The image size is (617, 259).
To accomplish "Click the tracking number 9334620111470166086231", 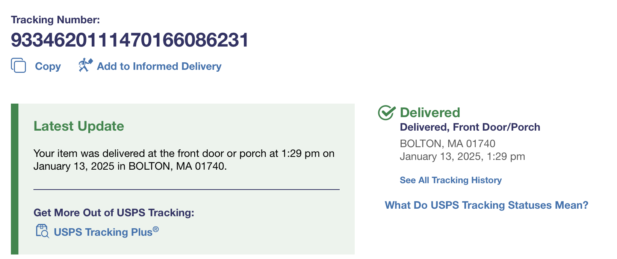I will [x=130, y=40].
